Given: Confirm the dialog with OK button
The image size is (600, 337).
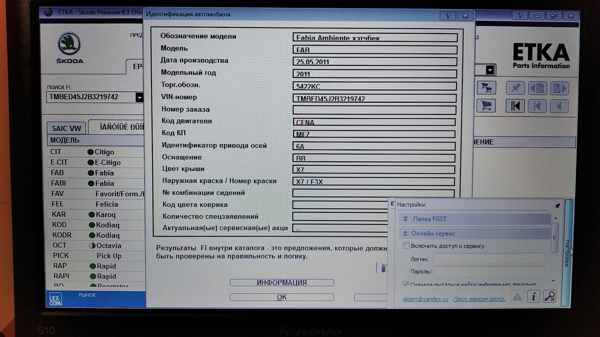Looking at the screenshot, I should pyautogui.click(x=282, y=297).
